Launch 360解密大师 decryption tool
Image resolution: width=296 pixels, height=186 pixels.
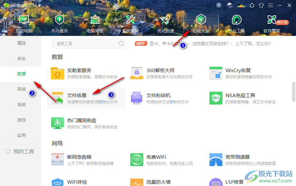[162, 73]
